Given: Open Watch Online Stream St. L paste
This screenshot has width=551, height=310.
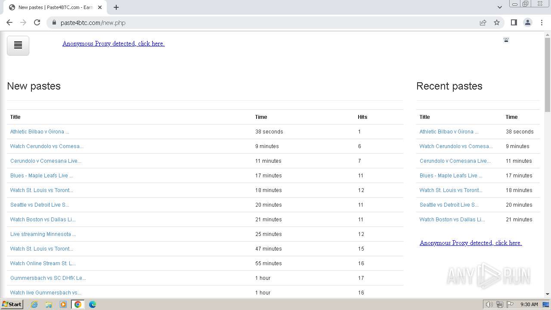Looking at the screenshot, I should pyautogui.click(x=43, y=263).
